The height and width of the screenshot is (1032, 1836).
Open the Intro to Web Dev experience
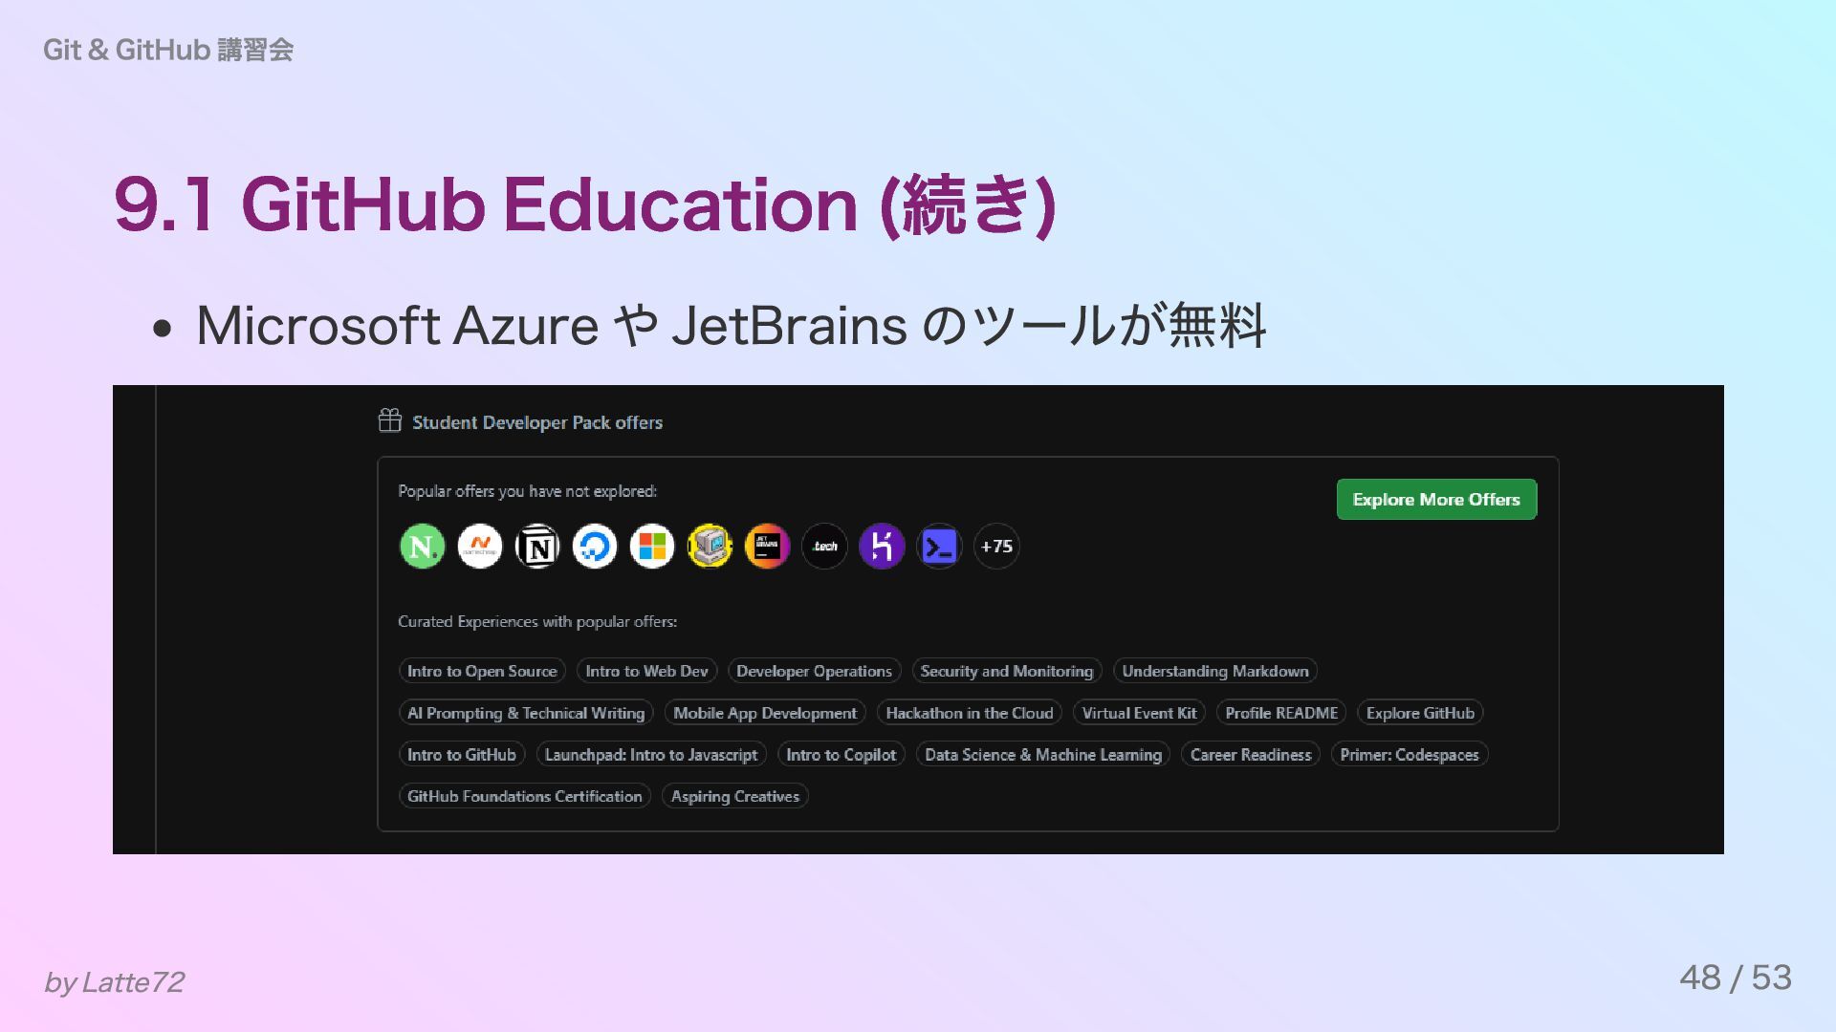pyautogui.click(x=646, y=671)
